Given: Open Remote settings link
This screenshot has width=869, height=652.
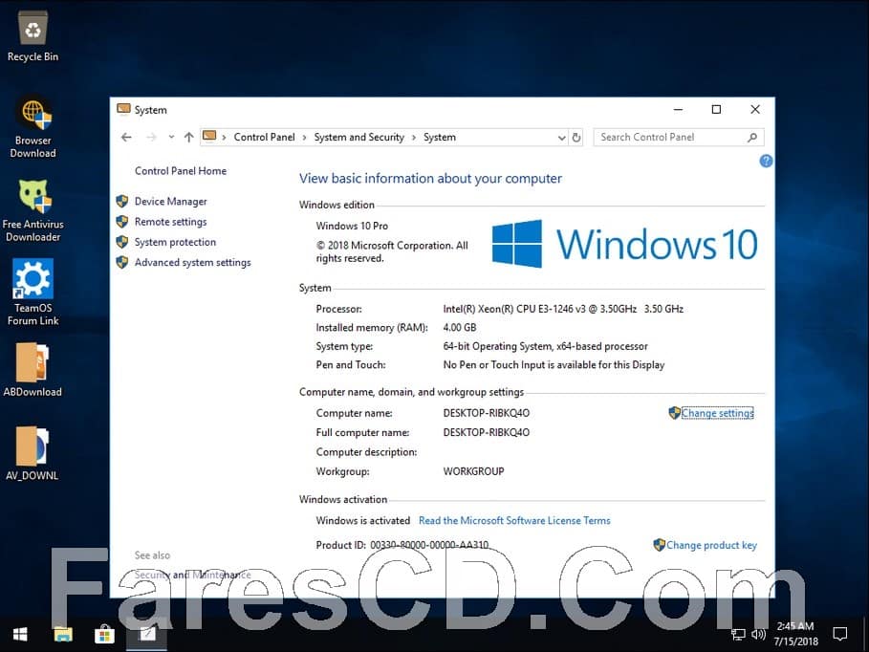Looking at the screenshot, I should pyautogui.click(x=171, y=222).
